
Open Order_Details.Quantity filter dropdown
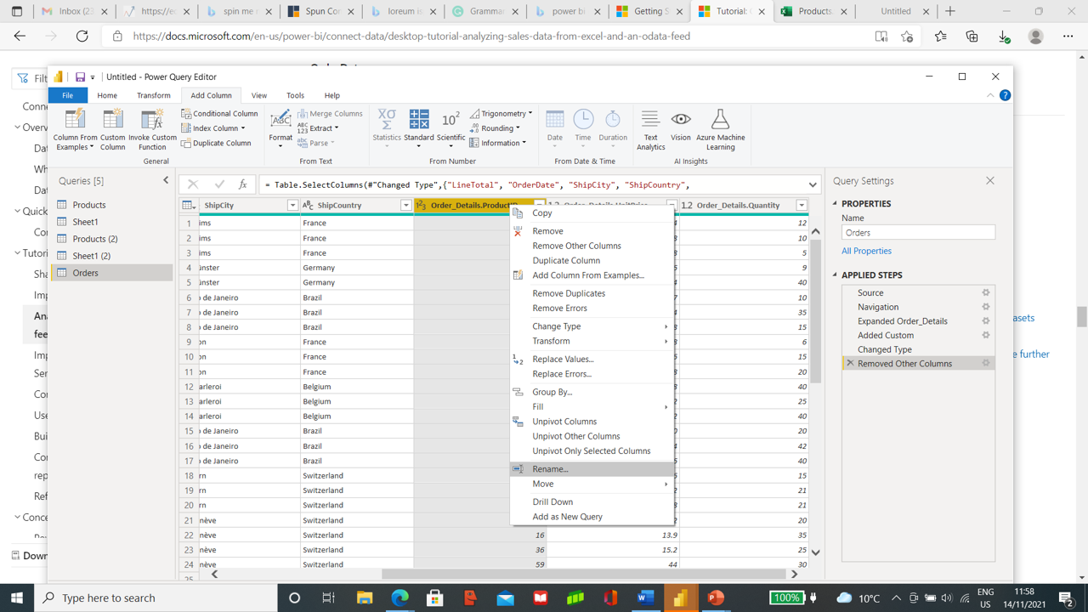pyautogui.click(x=802, y=205)
